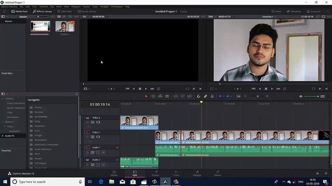Open the Media Pool panel

click(x=19, y=11)
